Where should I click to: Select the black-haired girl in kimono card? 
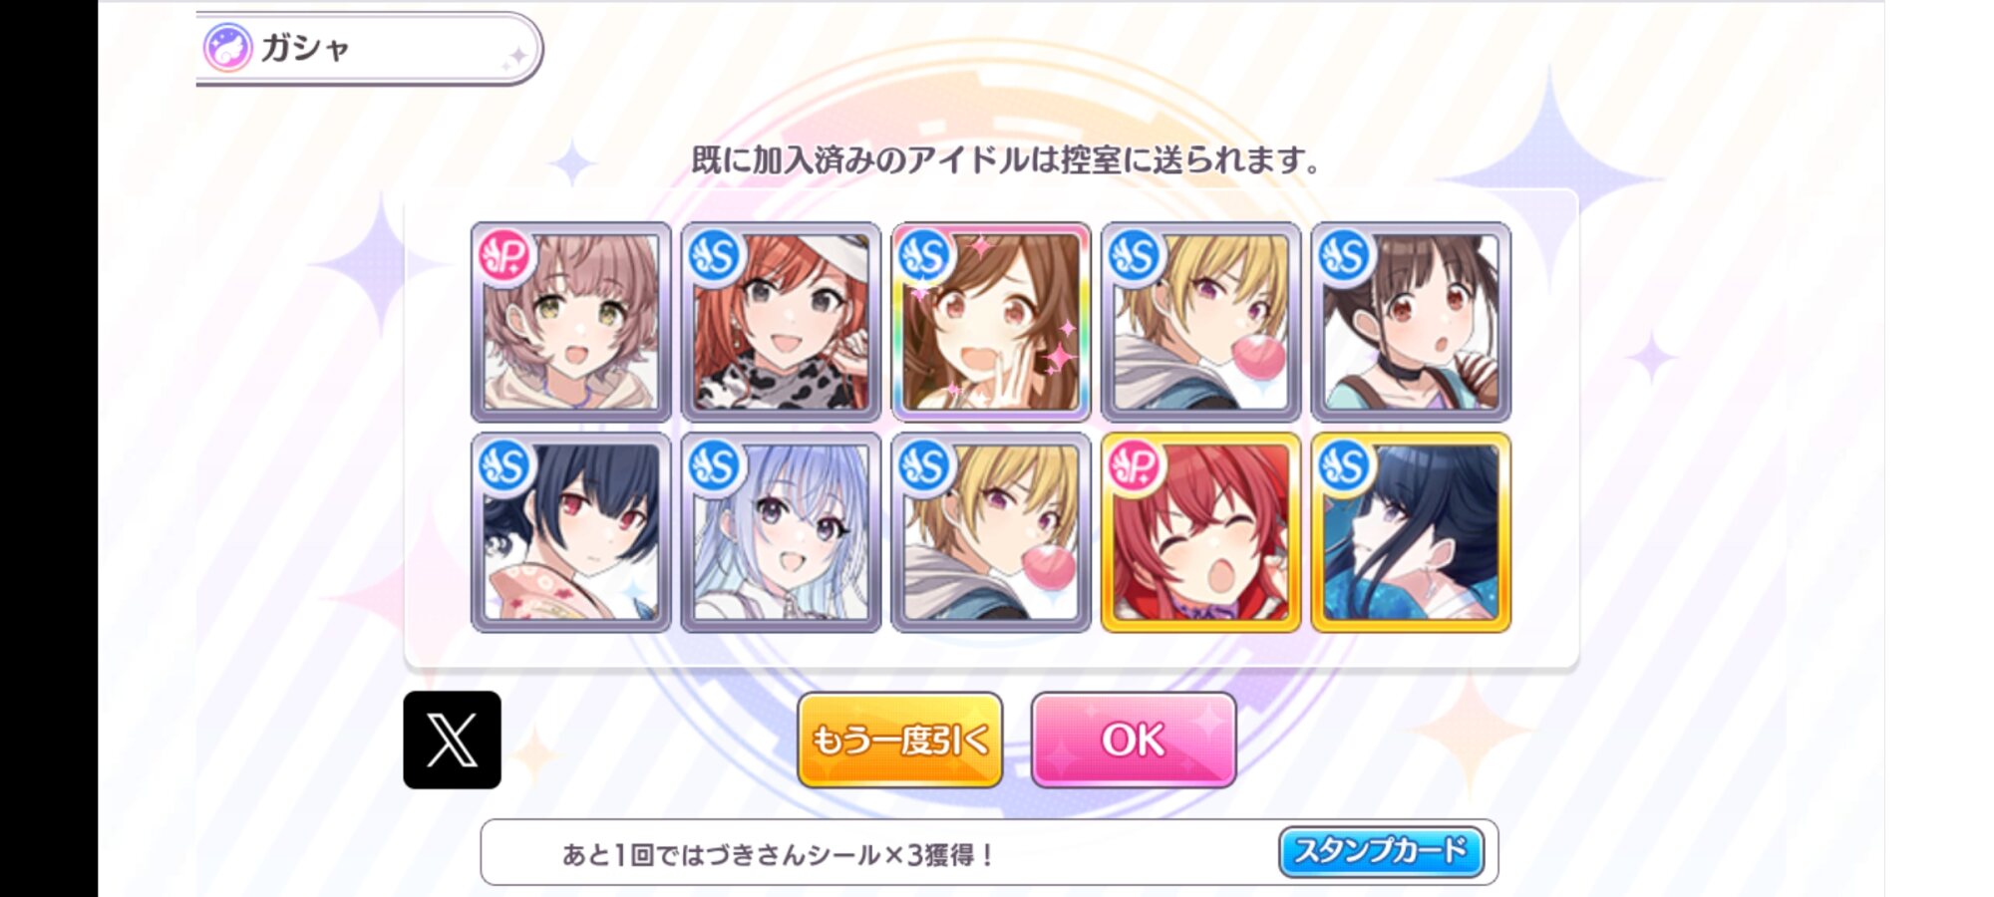[570, 532]
